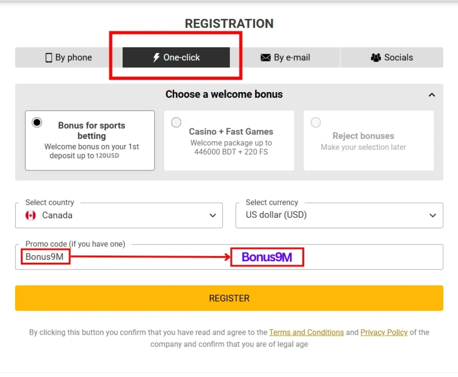Open the One-click registration tab

click(176, 58)
